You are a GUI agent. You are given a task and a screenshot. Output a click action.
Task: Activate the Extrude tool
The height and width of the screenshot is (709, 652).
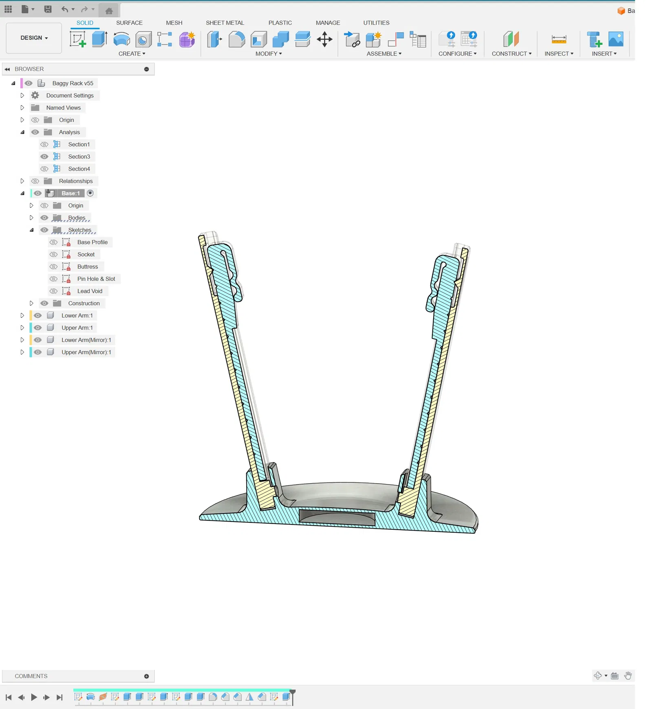[99, 40]
